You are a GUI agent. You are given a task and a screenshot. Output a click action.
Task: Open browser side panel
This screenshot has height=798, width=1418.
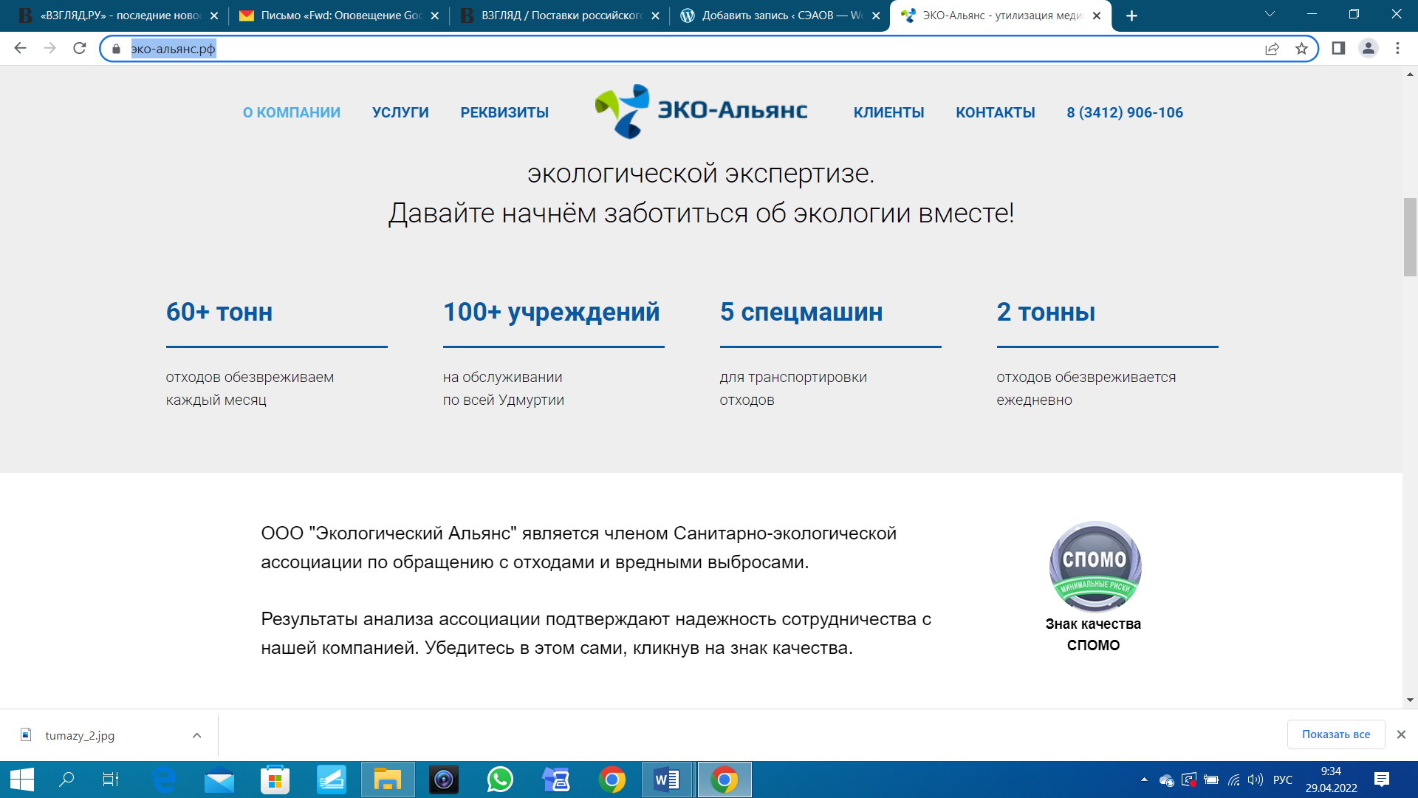(x=1338, y=48)
